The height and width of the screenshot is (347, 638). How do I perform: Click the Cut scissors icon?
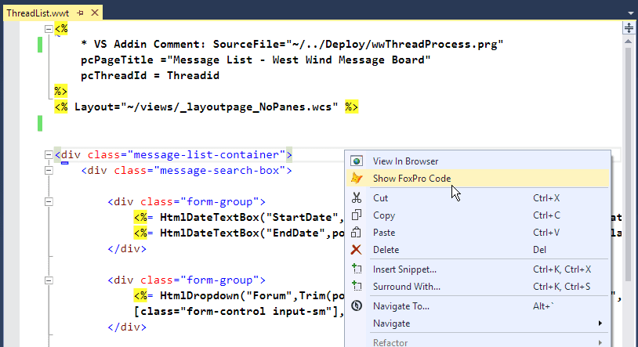pyautogui.click(x=357, y=198)
